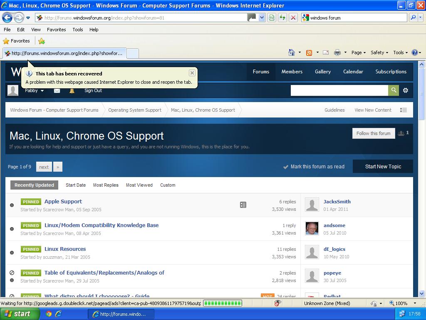Viewport: 426px width, 320px height.
Task: Click the advanced search gear icon
Action: pyautogui.click(x=405, y=90)
